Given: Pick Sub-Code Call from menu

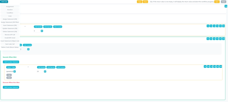Looking at the screenshot, I should 10,44.
